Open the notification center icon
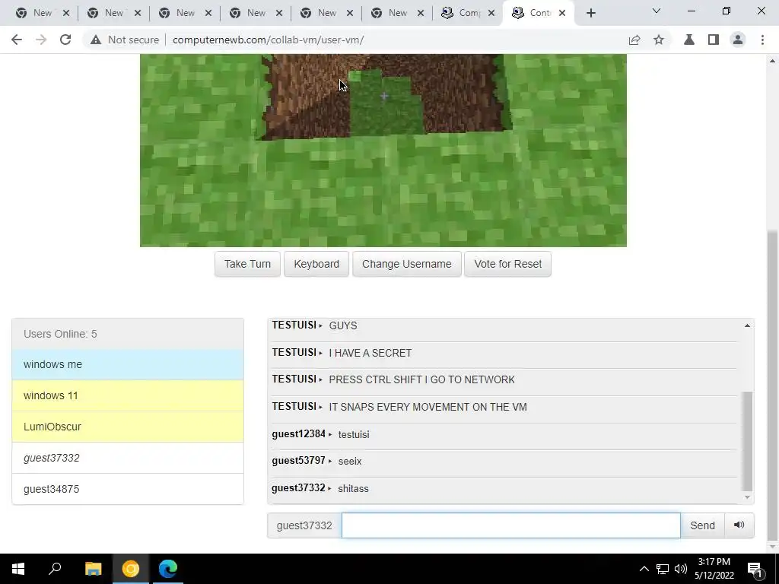The image size is (779, 584). [x=755, y=569]
